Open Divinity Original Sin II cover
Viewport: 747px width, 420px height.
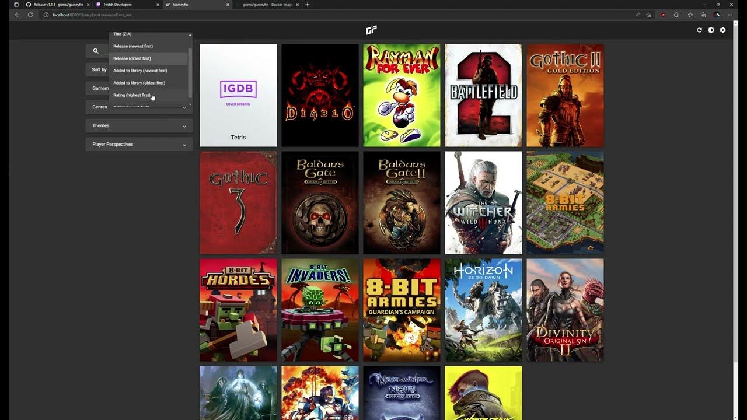565,310
